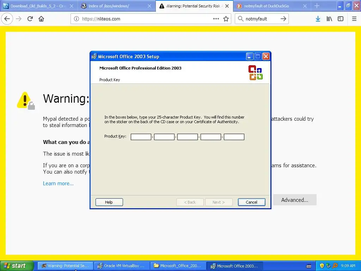Click the magnifier tray icon
The image size is (361, 271).
tap(335, 266)
